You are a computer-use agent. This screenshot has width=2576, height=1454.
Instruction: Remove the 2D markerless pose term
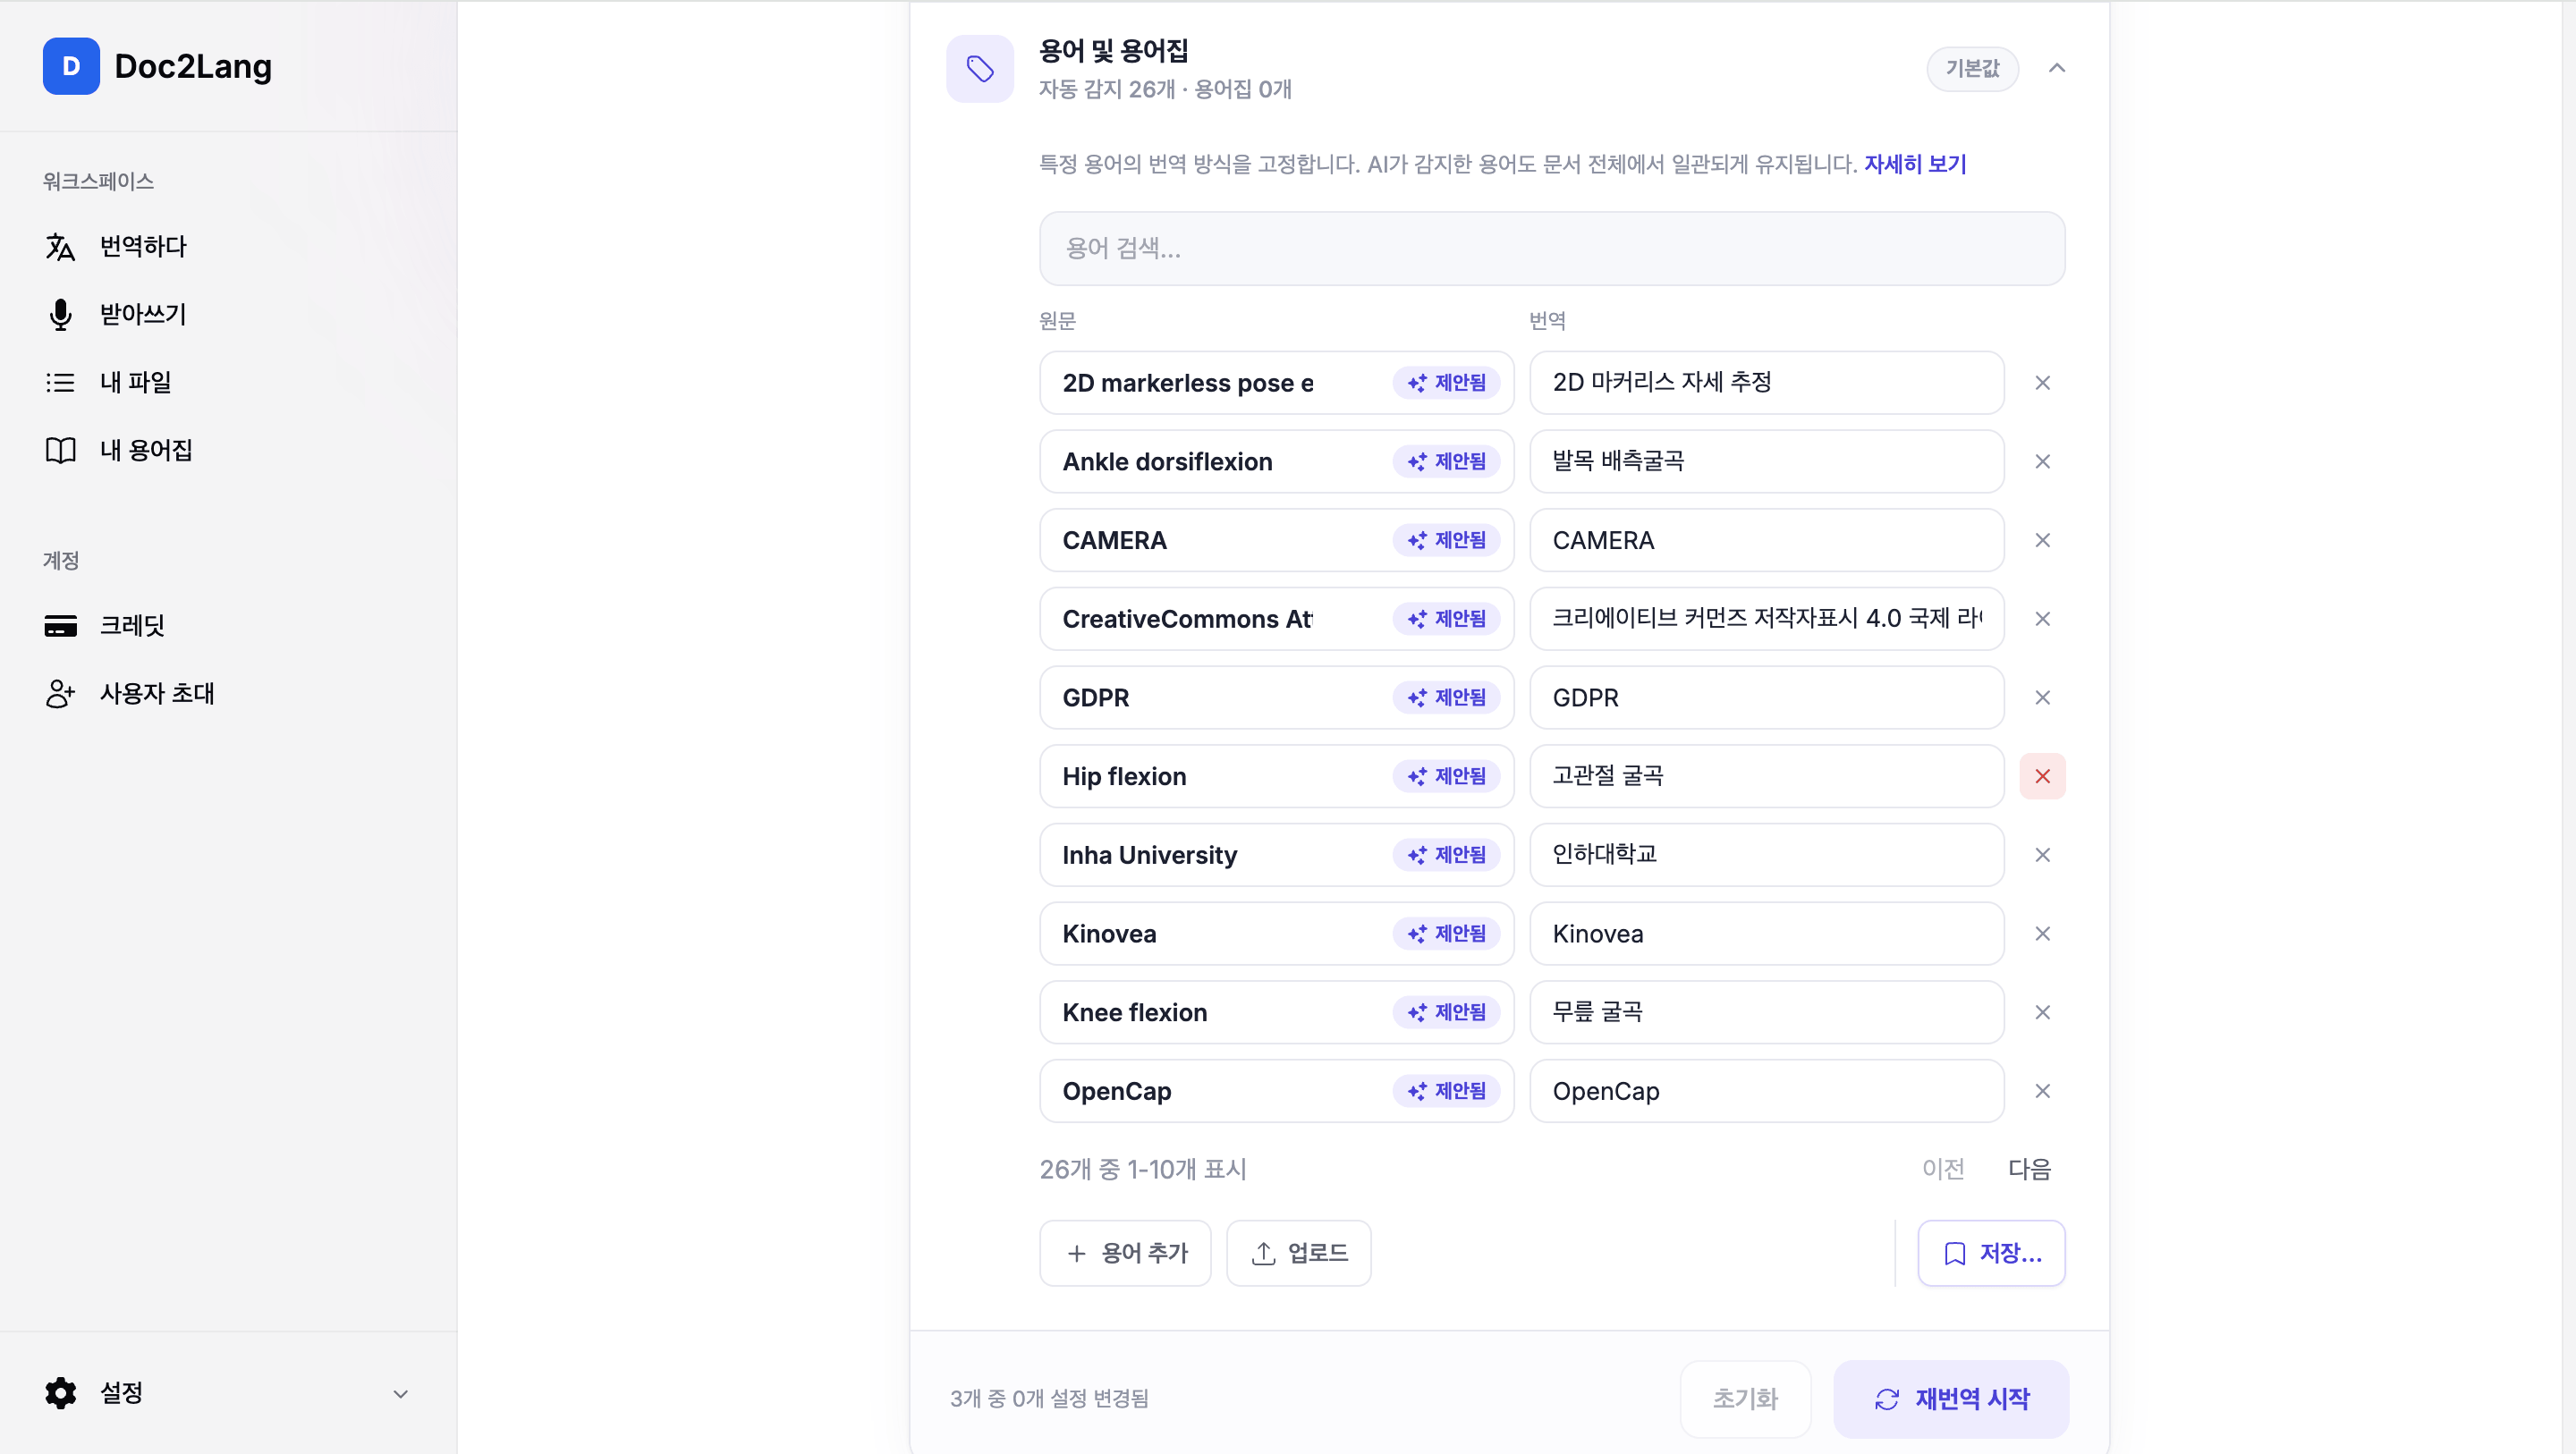pos(2043,383)
